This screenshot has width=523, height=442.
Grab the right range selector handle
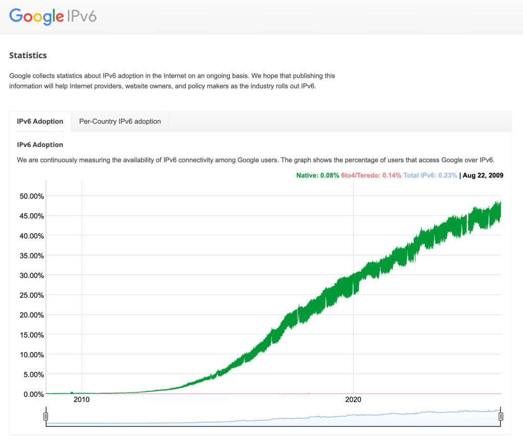(501, 416)
